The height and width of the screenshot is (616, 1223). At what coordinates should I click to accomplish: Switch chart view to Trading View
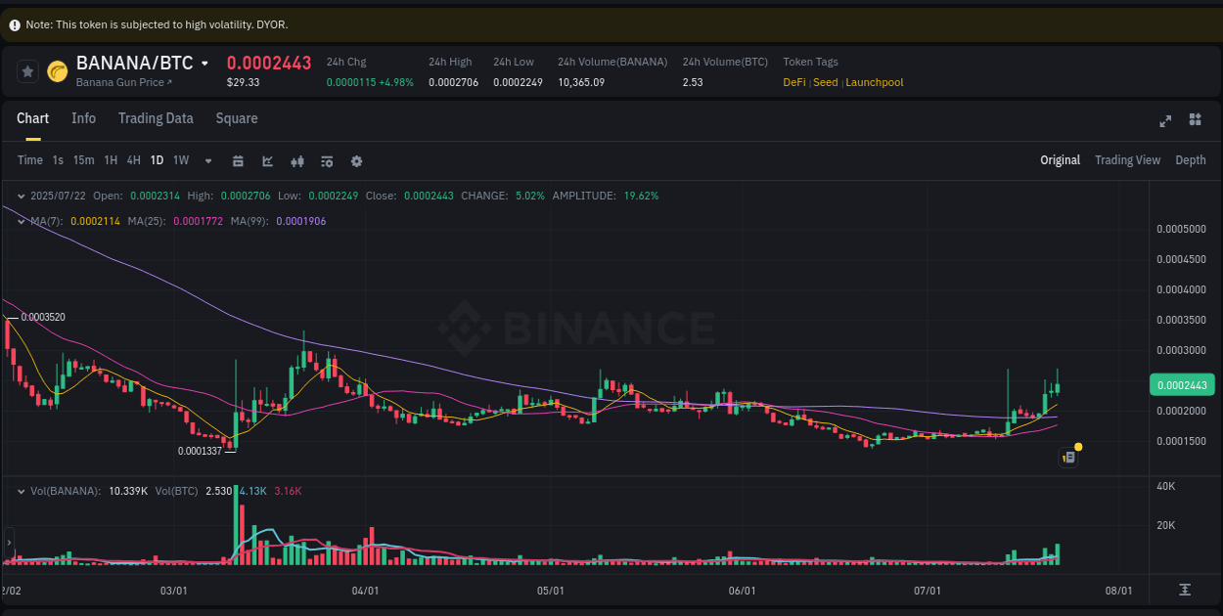tap(1127, 159)
